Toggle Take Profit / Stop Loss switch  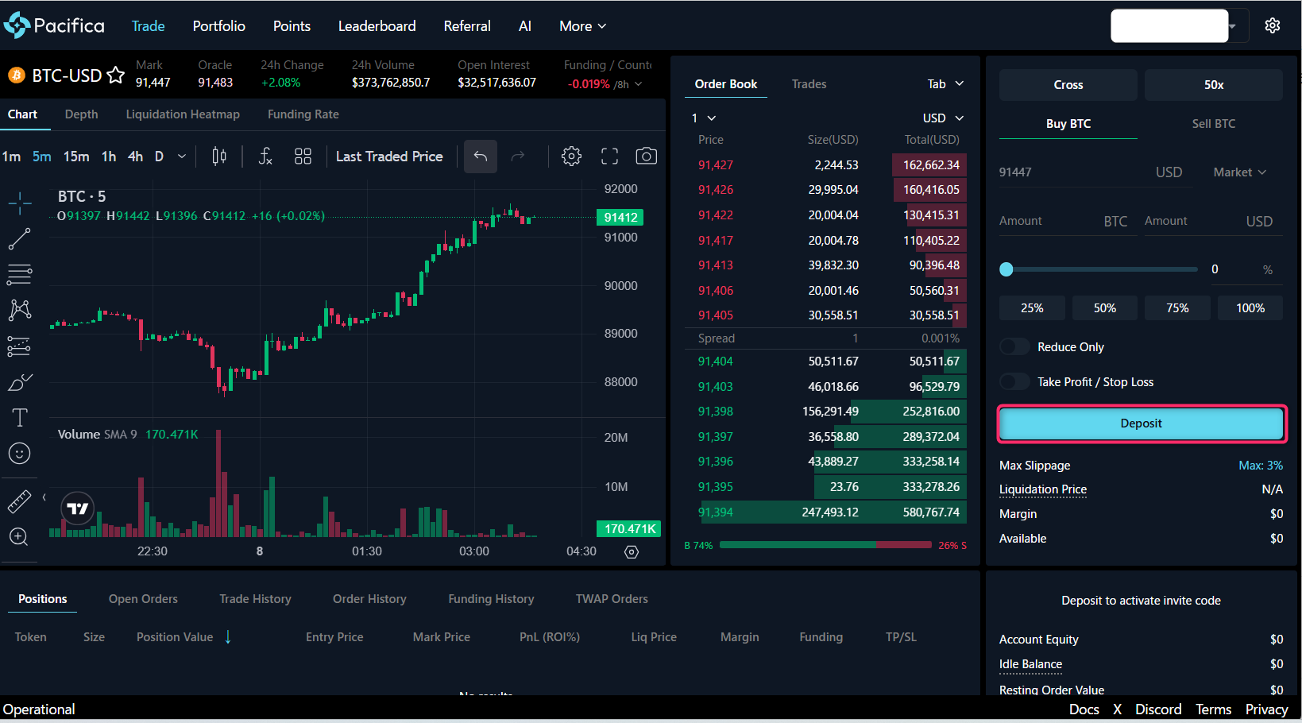point(1014,382)
